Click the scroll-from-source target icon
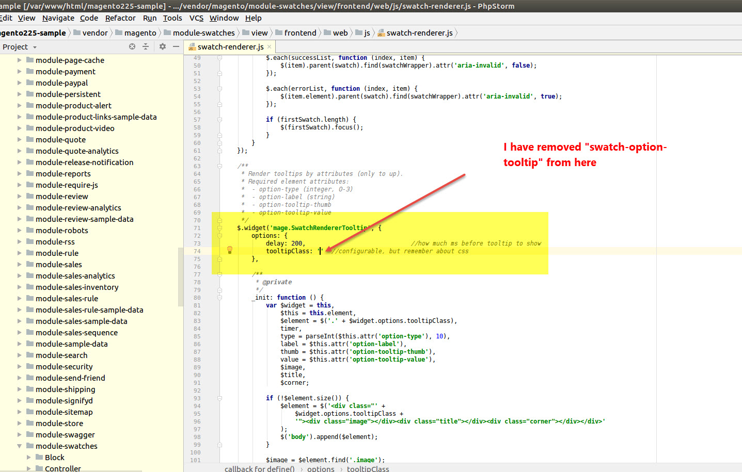The width and height of the screenshot is (742, 472). click(x=132, y=46)
